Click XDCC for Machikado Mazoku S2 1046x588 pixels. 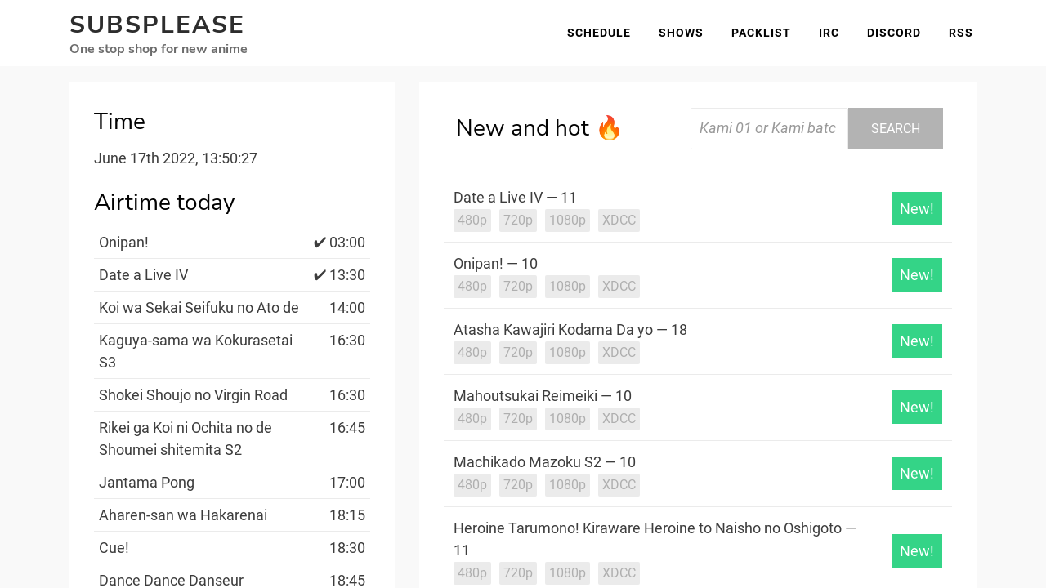click(x=619, y=485)
